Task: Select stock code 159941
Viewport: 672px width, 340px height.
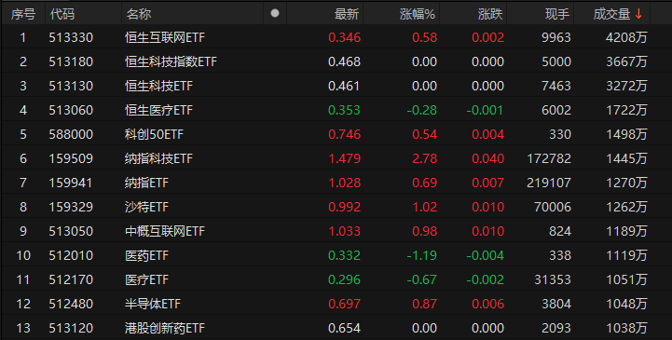Action: coord(71,183)
